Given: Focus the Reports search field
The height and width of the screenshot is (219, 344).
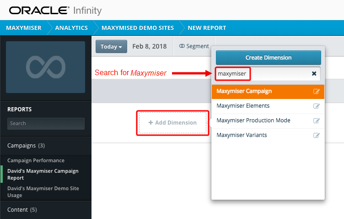Looking at the screenshot, I should pyautogui.click(x=46, y=123).
